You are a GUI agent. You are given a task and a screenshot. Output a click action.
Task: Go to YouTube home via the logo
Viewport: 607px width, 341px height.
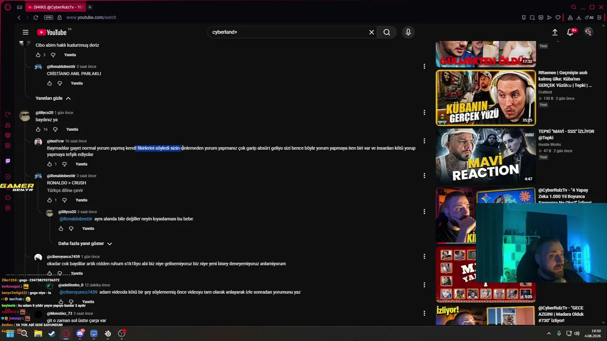click(x=52, y=32)
